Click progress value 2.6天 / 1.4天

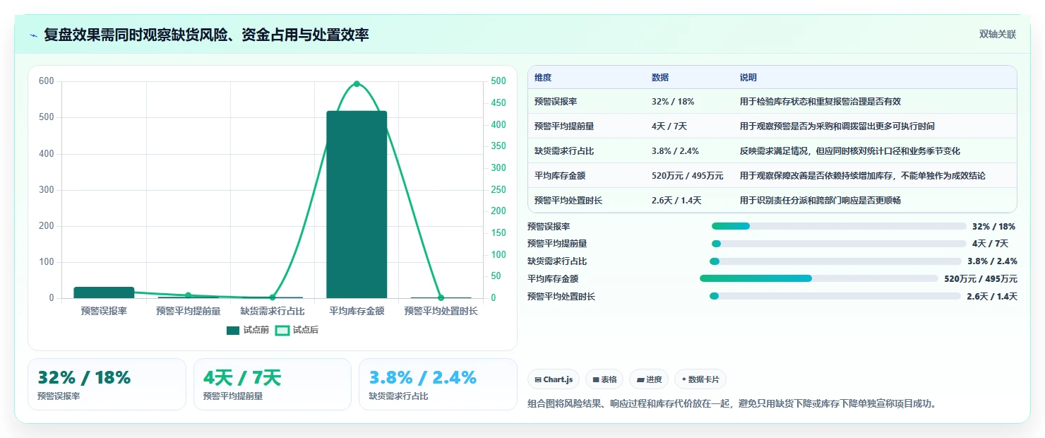pos(992,296)
